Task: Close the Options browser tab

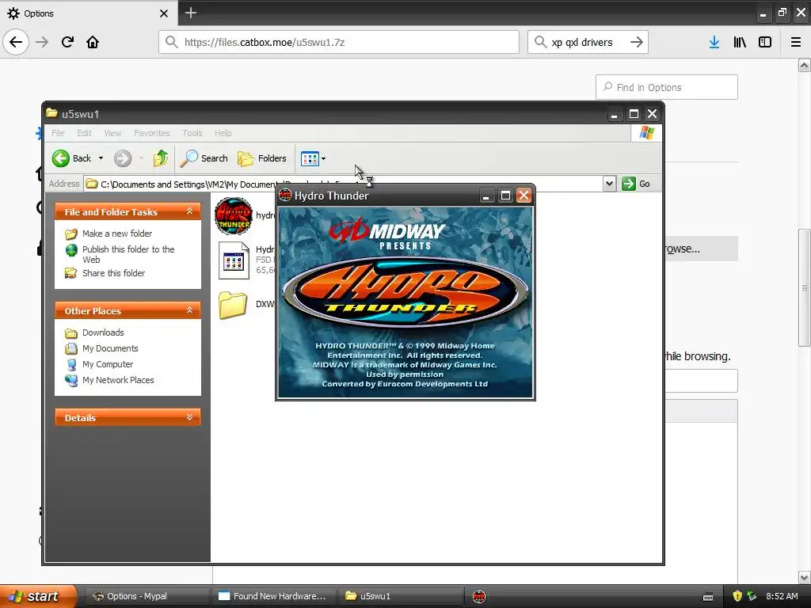Action: pos(163,13)
